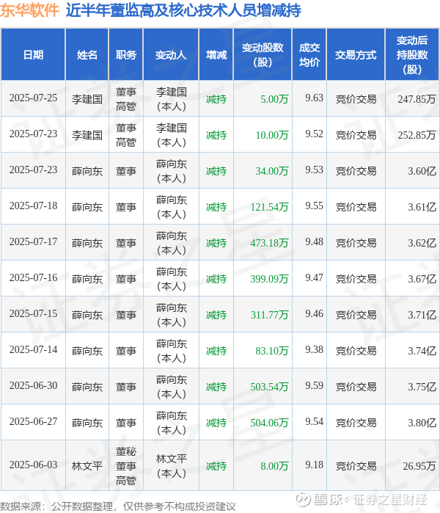This screenshot has height=513, width=440.
Task: Click average price 9.54
Action: (314, 422)
